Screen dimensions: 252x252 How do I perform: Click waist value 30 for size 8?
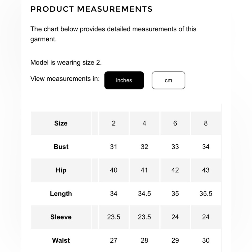(206, 240)
